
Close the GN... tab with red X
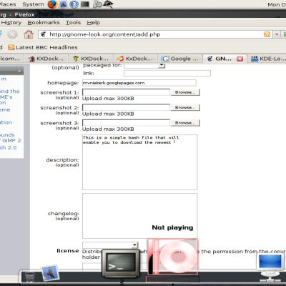(x=240, y=59)
